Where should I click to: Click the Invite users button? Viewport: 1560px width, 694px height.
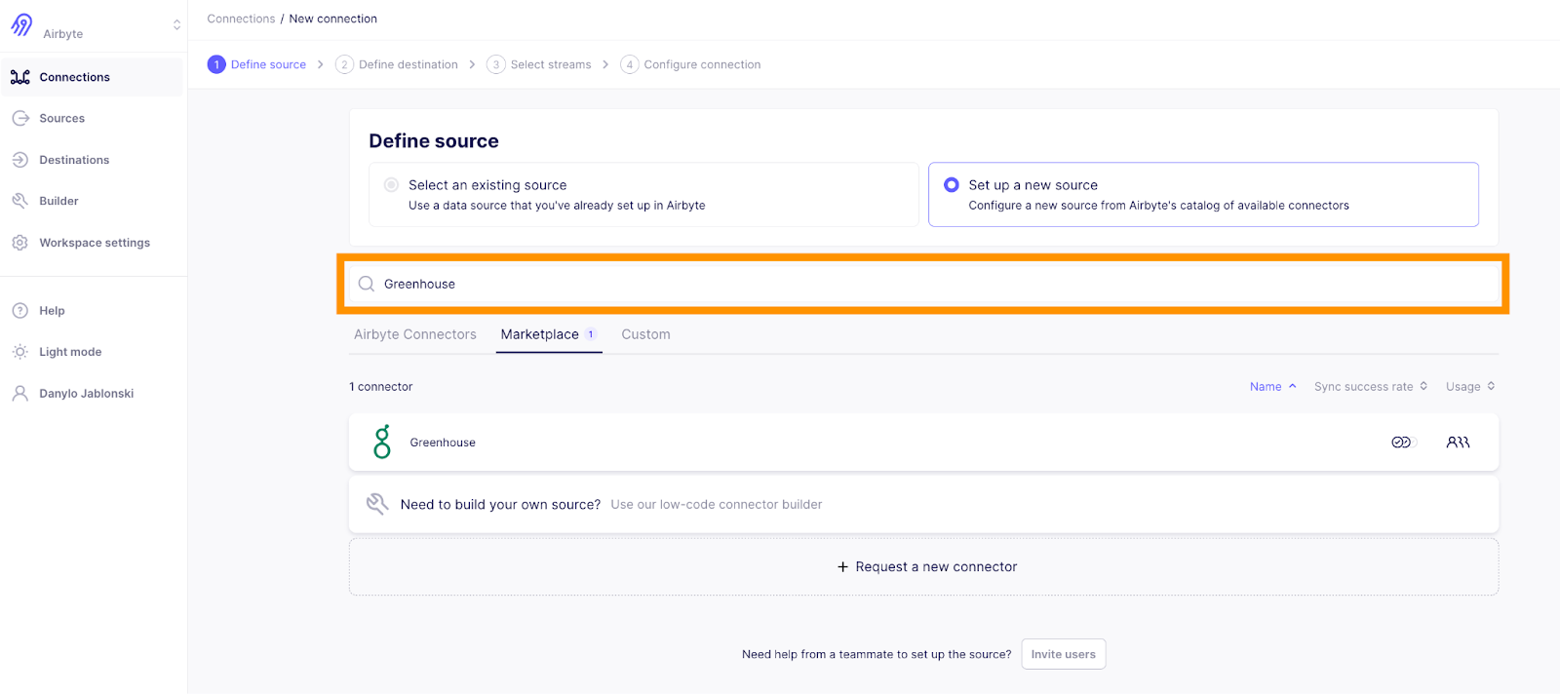tap(1063, 654)
